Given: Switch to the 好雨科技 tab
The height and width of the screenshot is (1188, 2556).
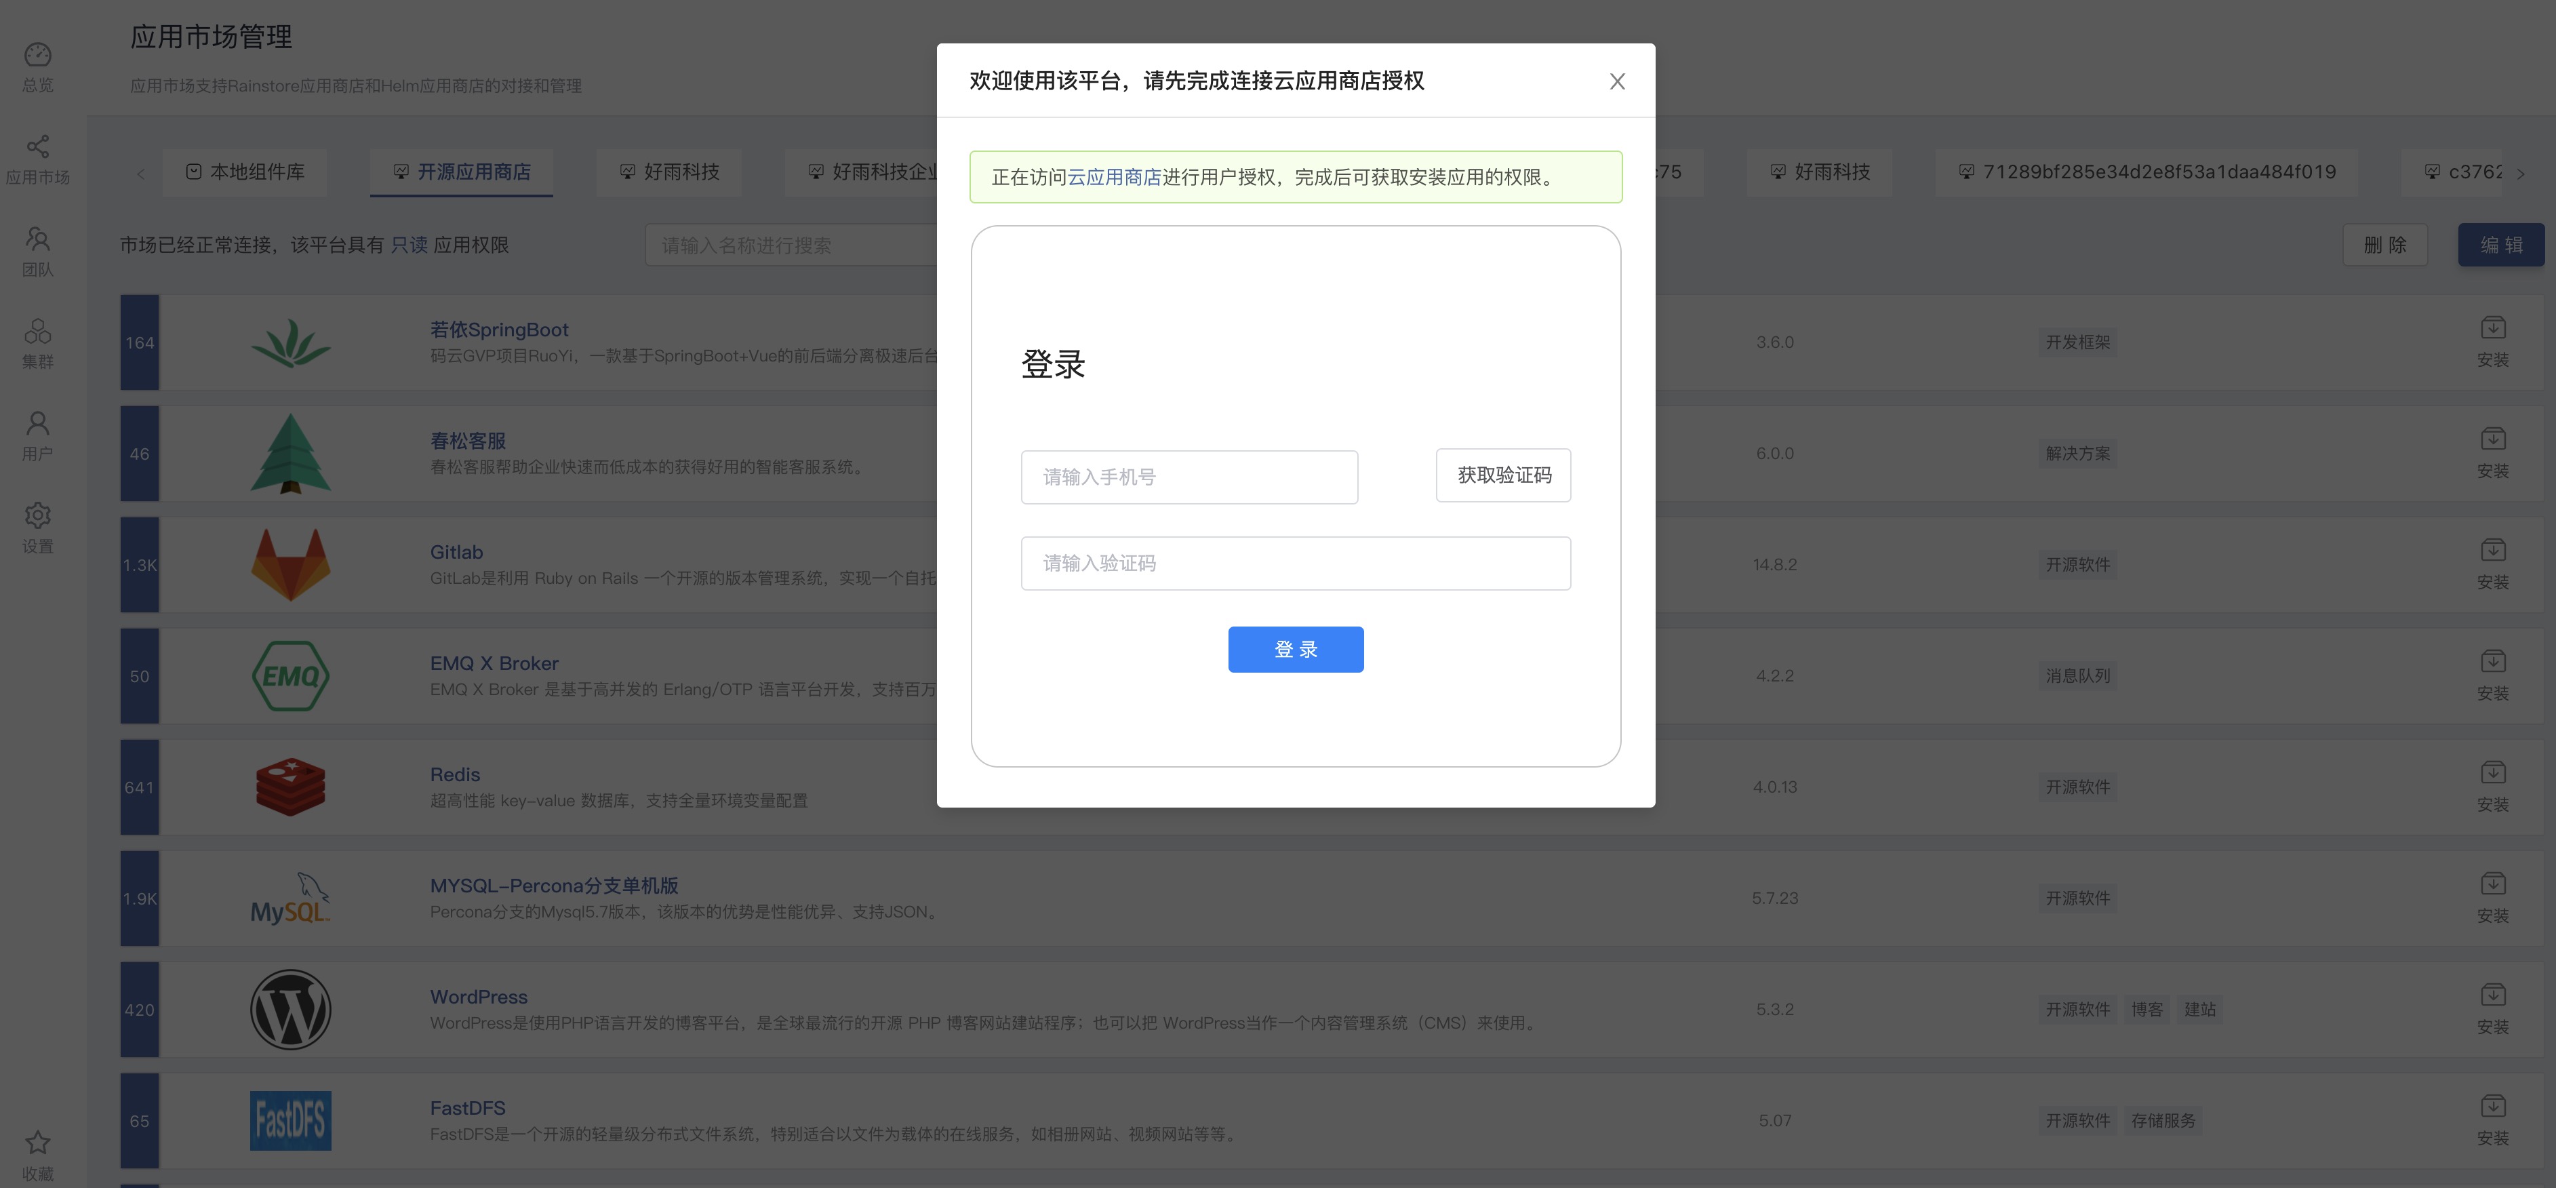Looking at the screenshot, I should click(668, 171).
